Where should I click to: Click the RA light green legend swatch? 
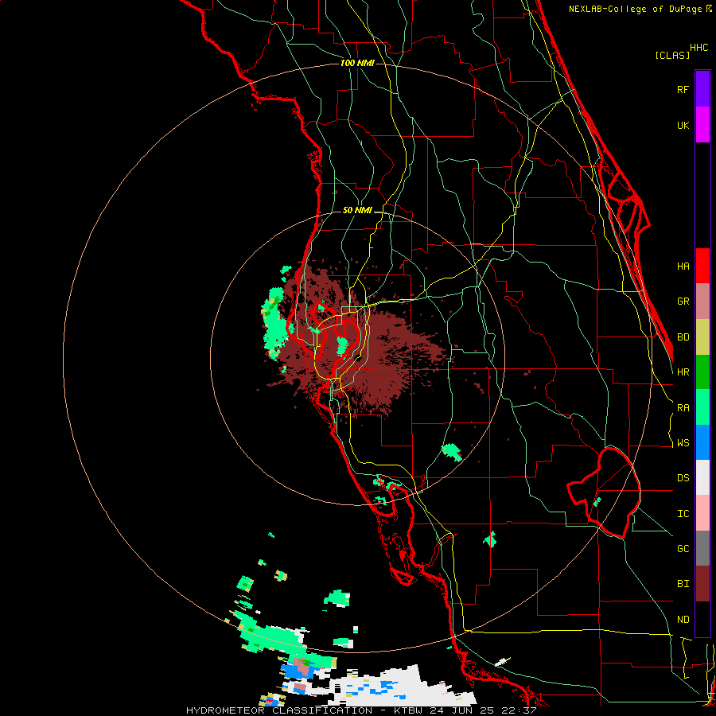702,407
